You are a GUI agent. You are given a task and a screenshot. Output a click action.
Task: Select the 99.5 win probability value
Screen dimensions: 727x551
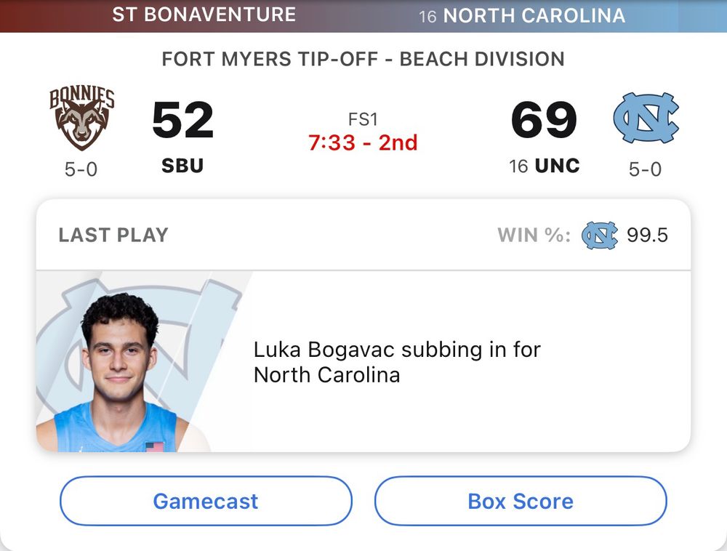click(649, 234)
